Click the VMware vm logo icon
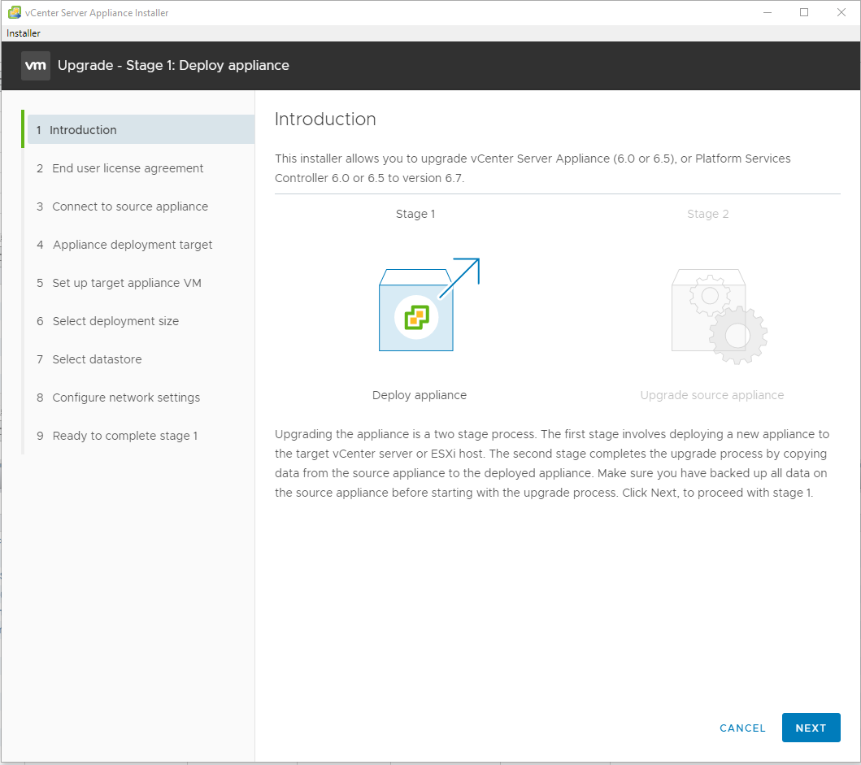The width and height of the screenshot is (861, 765). tap(36, 66)
